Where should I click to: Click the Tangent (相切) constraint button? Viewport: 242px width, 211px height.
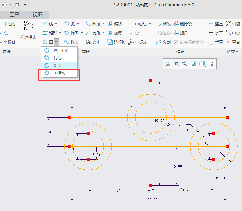232,24
